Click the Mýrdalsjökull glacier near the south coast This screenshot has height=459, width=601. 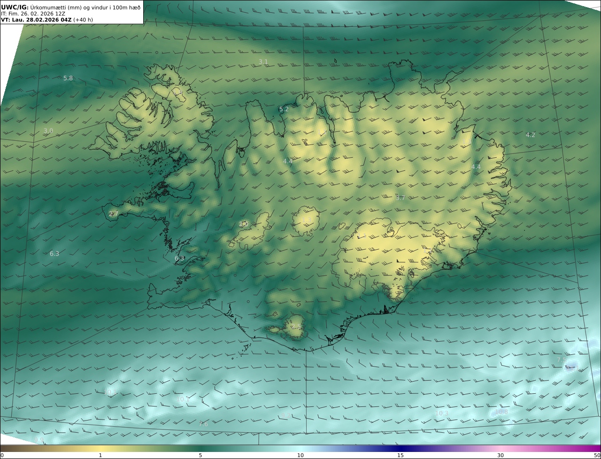pos(294,327)
